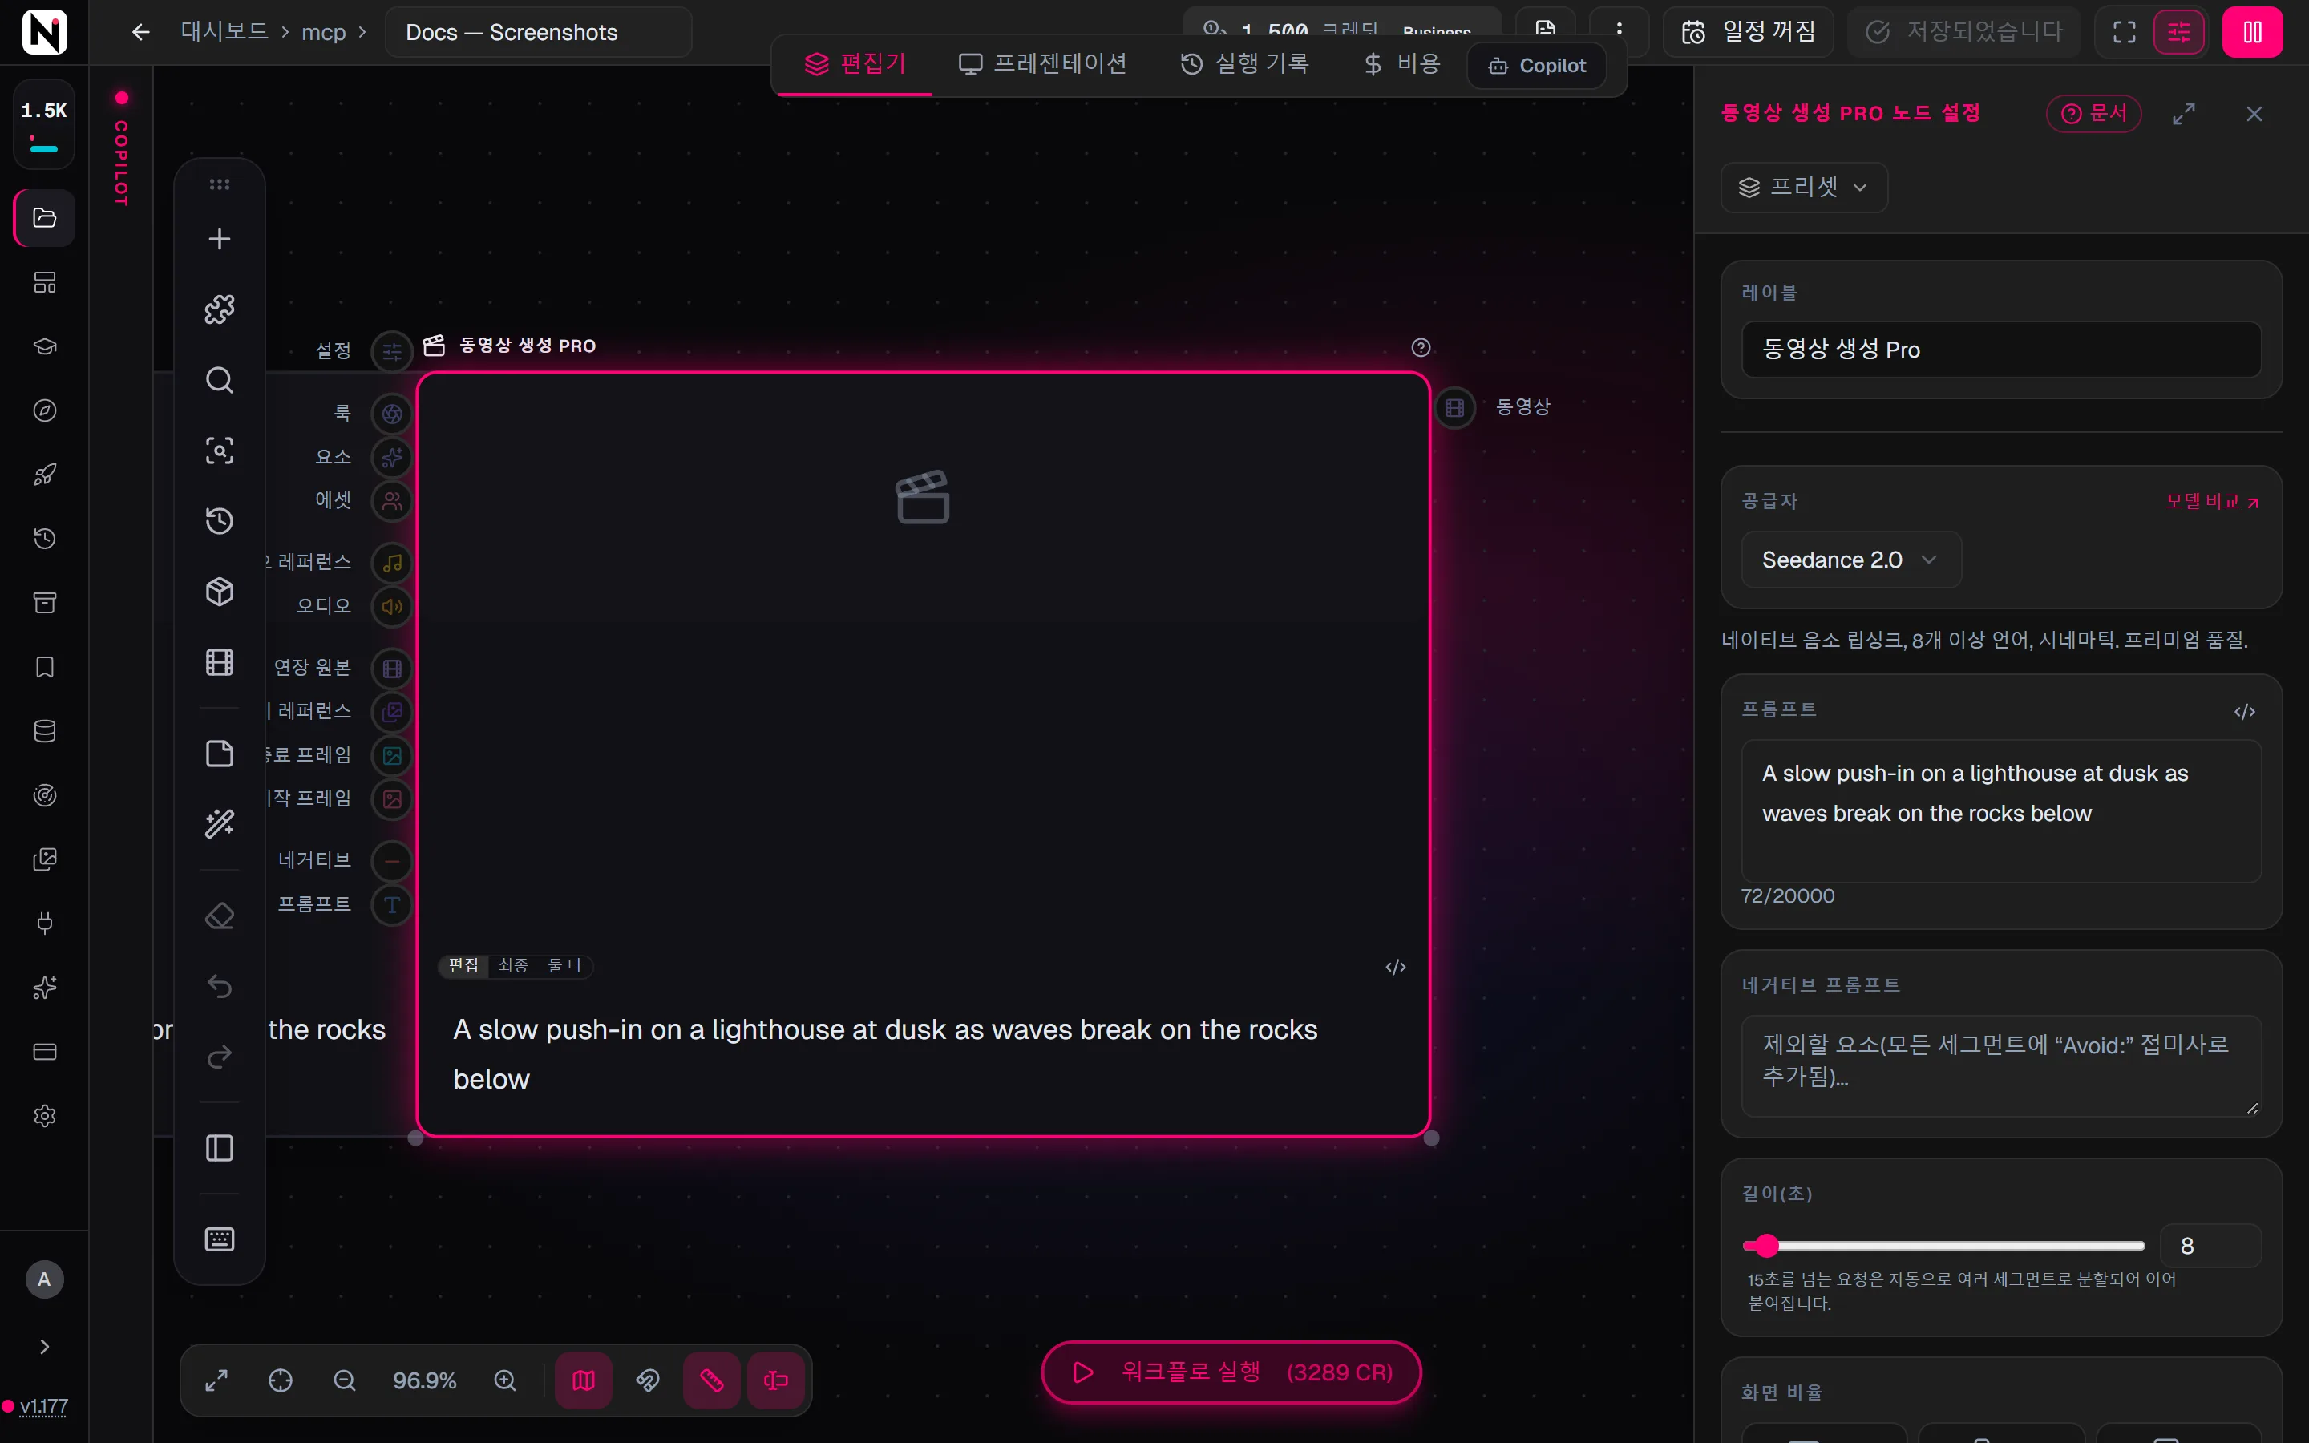The image size is (2309, 1443).
Task: Open the 프리셋 dropdown
Action: pos(1803,187)
